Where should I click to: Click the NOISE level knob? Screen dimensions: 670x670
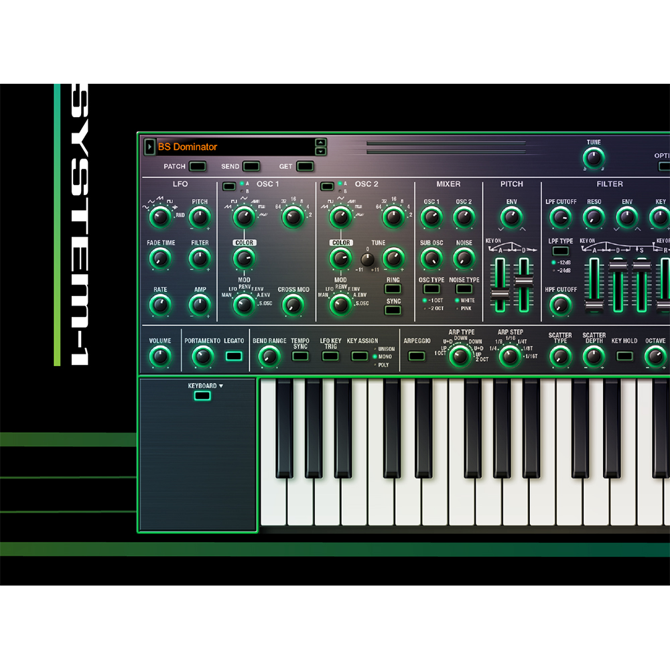tap(464, 259)
